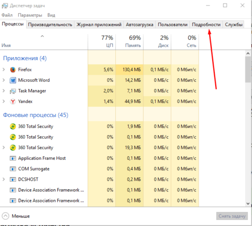Switch to the Подробности tab
This screenshot has height=226, width=252.
pos(206,25)
